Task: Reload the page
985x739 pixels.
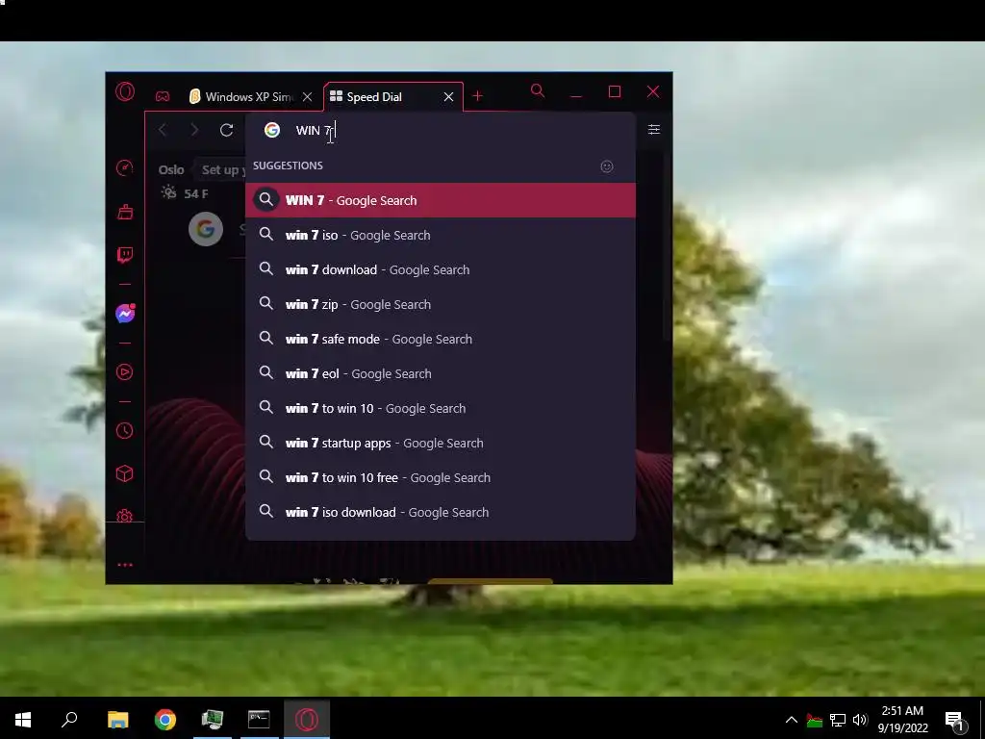Action: (227, 130)
